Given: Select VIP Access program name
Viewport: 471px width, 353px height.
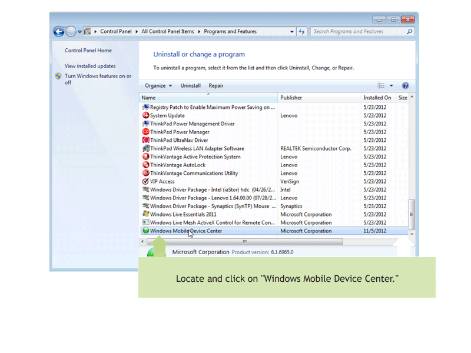Looking at the screenshot, I should pyautogui.click(x=162, y=182).
